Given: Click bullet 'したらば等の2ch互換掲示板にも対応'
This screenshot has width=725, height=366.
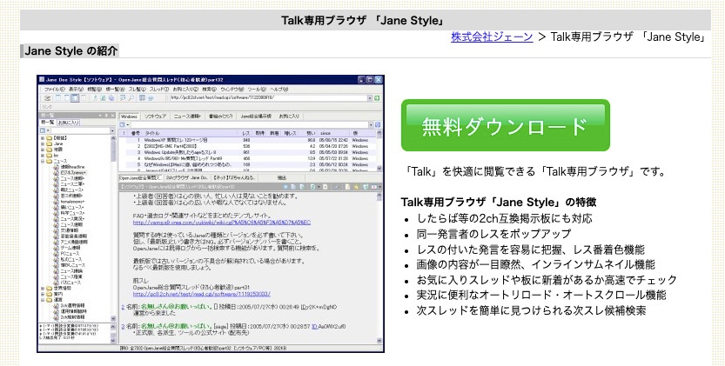Looking at the screenshot, I should [505, 218].
